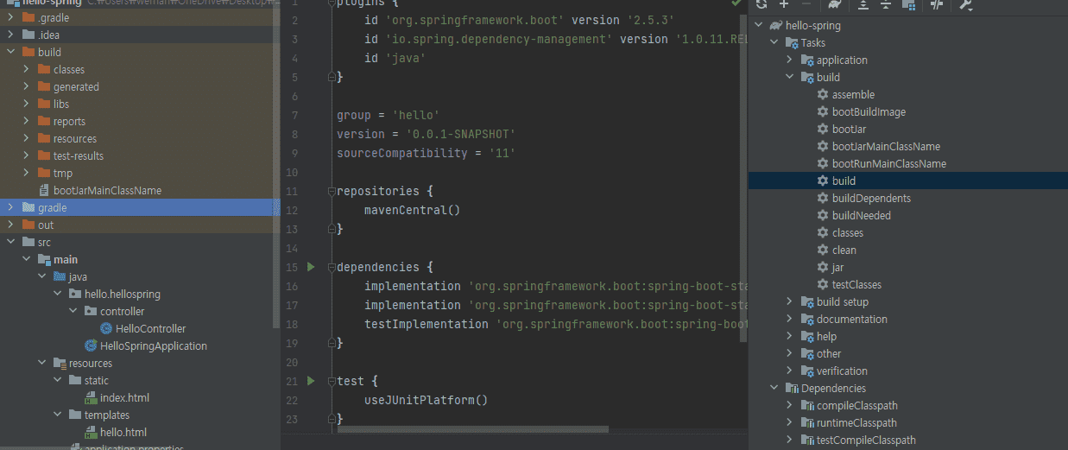Expand the verification task group
The height and width of the screenshot is (450, 1068).
[x=790, y=371]
